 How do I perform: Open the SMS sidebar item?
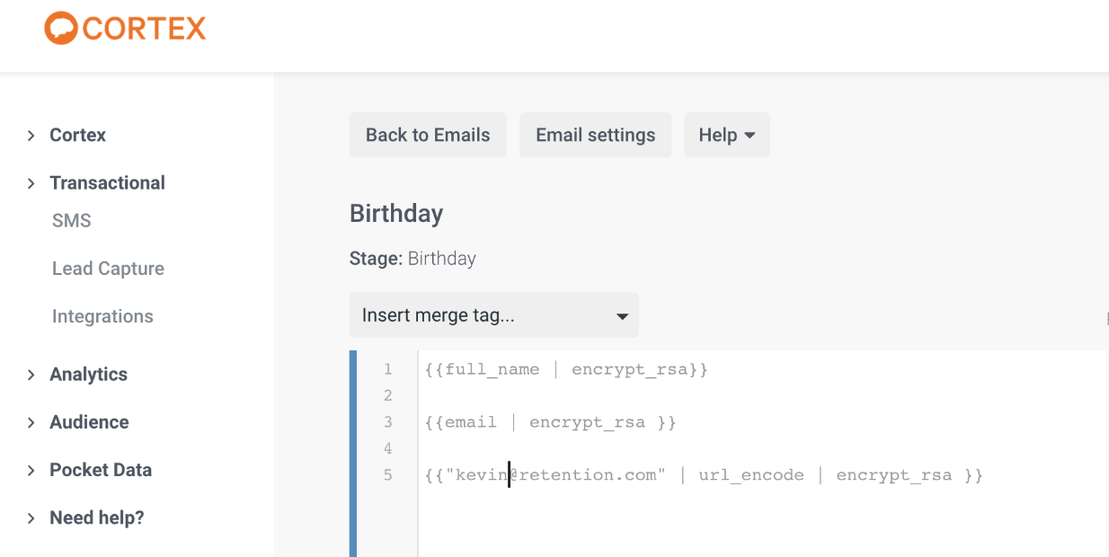pos(72,221)
